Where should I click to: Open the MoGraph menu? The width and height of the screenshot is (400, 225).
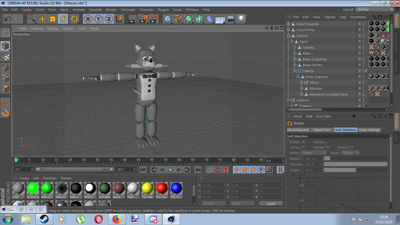pyautogui.click(x=128, y=9)
